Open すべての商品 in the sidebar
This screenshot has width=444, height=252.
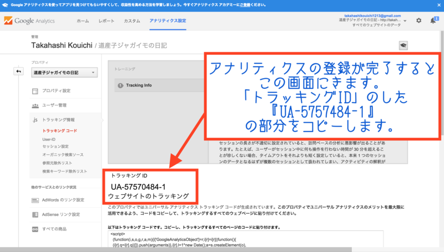[x=54, y=229]
